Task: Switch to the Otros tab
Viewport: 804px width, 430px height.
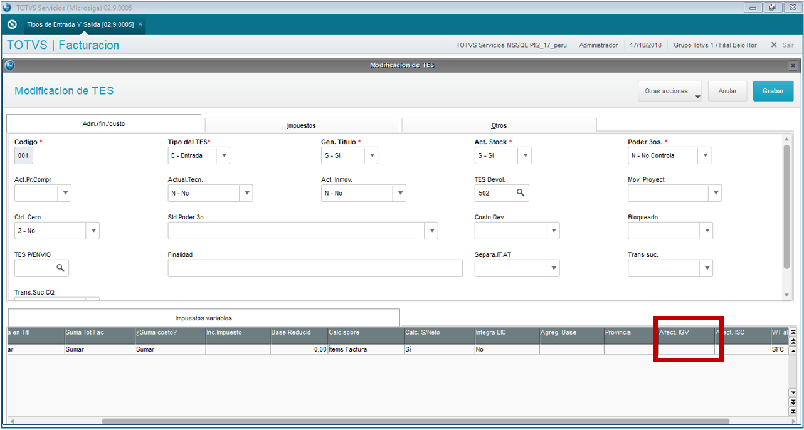Action: pyautogui.click(x=499, y=125)
